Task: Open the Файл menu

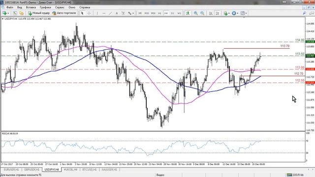Action: coord(10,7)
